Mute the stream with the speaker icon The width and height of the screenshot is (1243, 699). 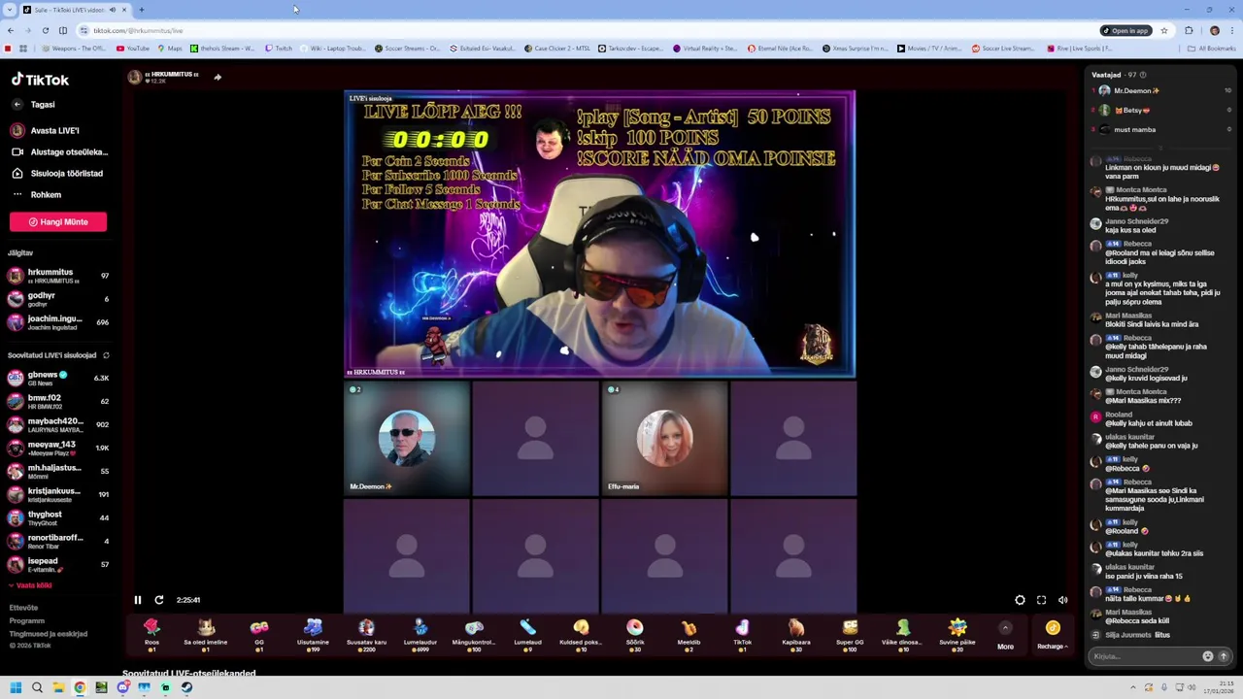(1062, 600)
